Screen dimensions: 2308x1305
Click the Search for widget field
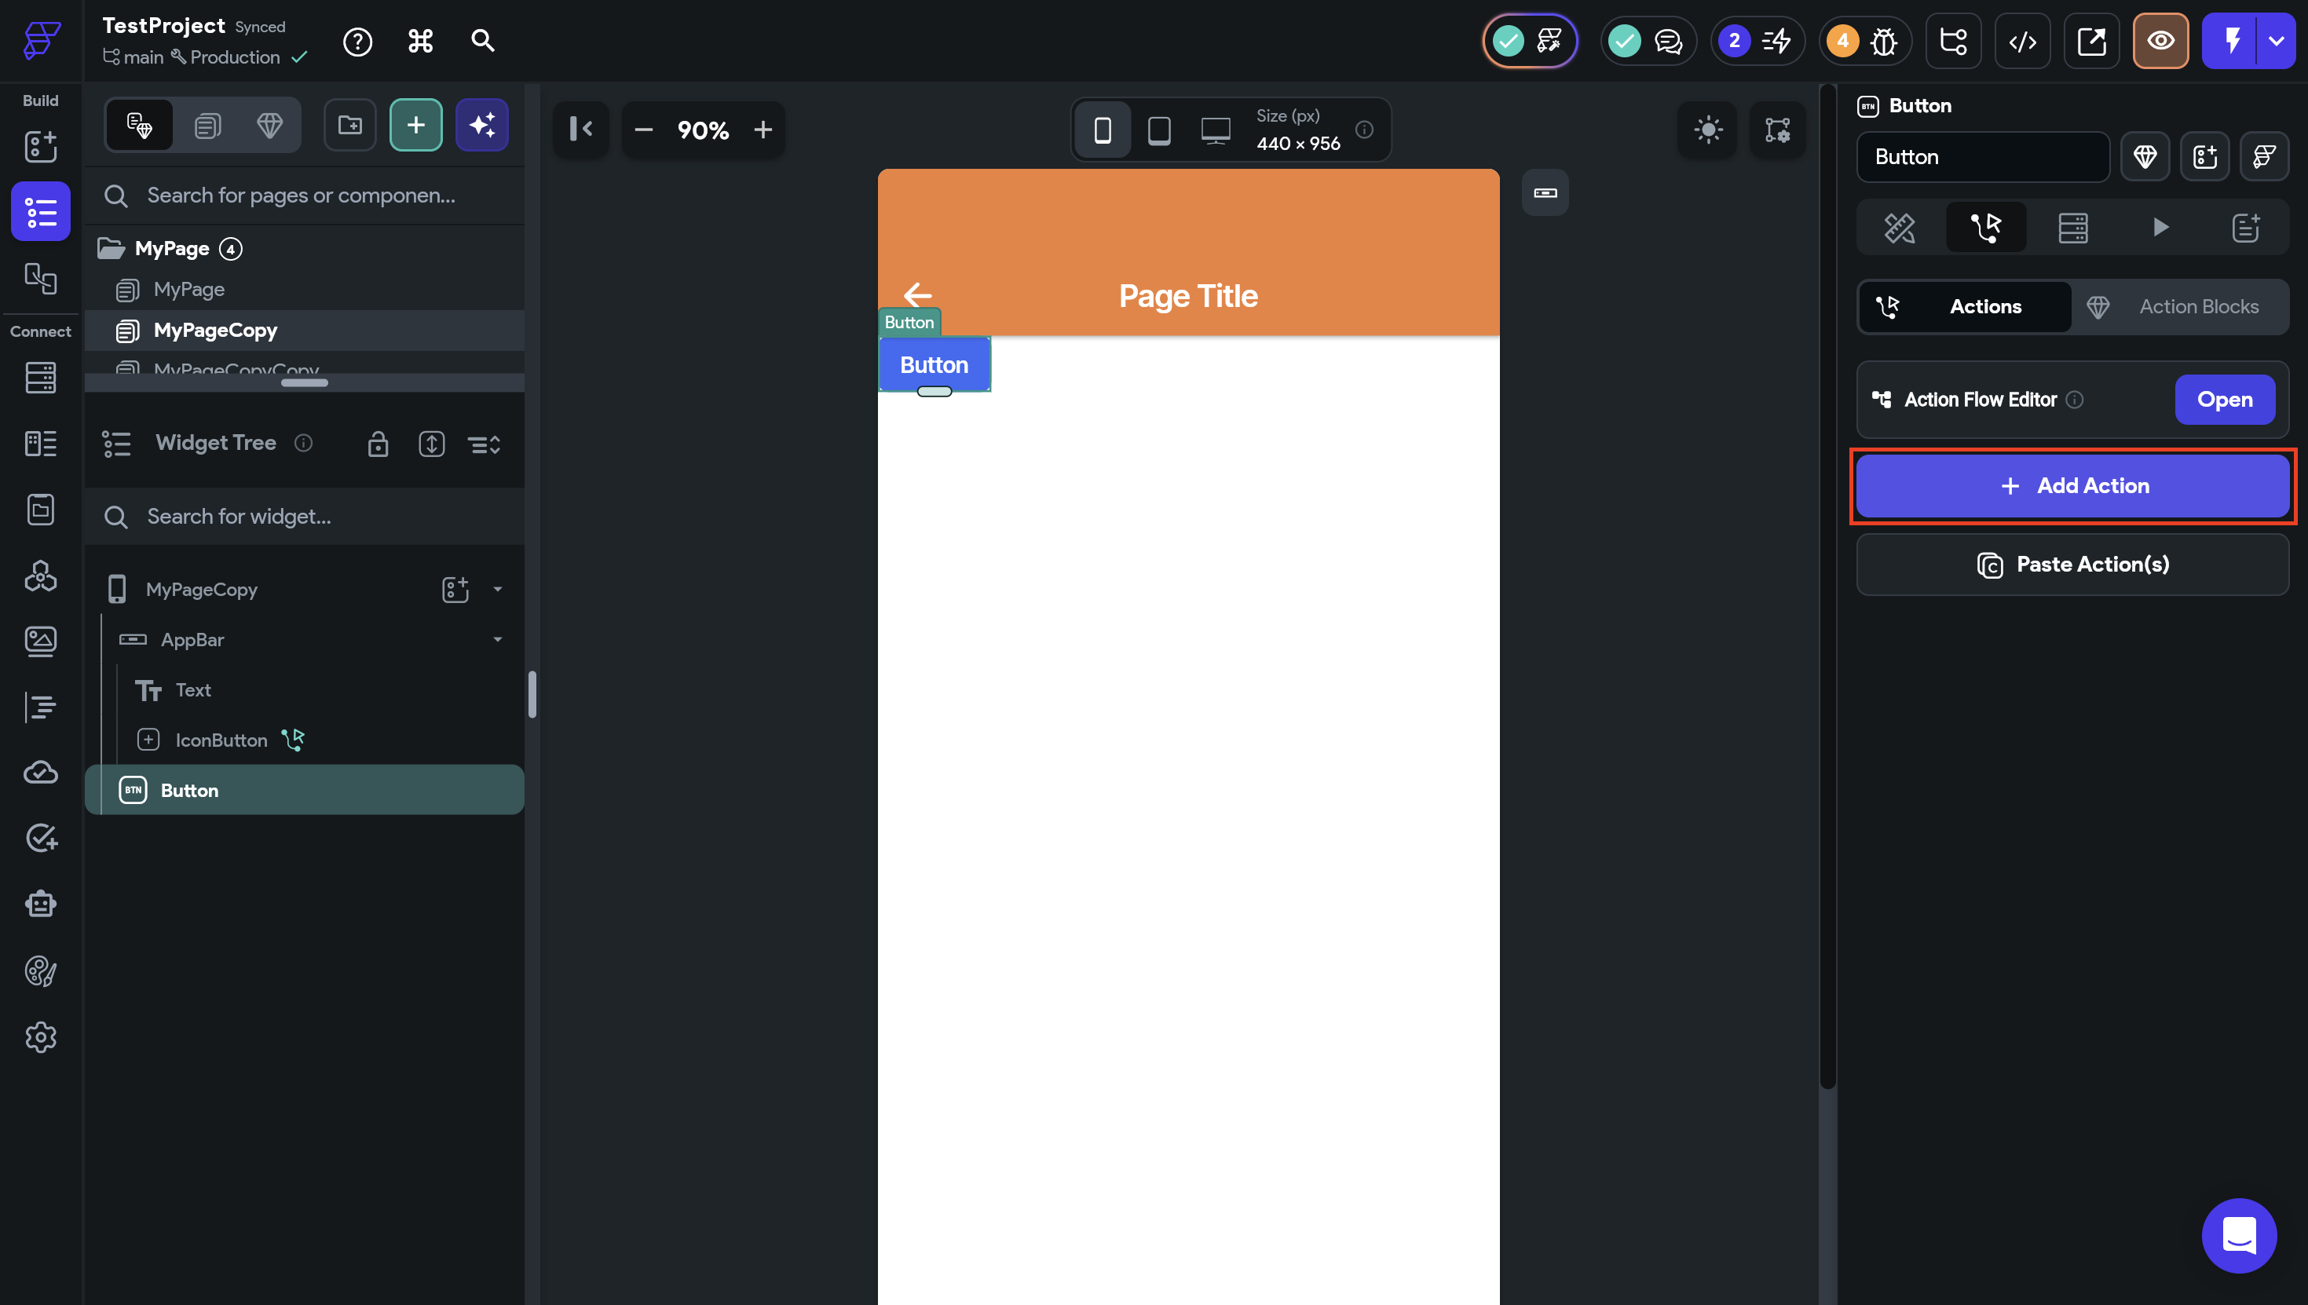305,516
